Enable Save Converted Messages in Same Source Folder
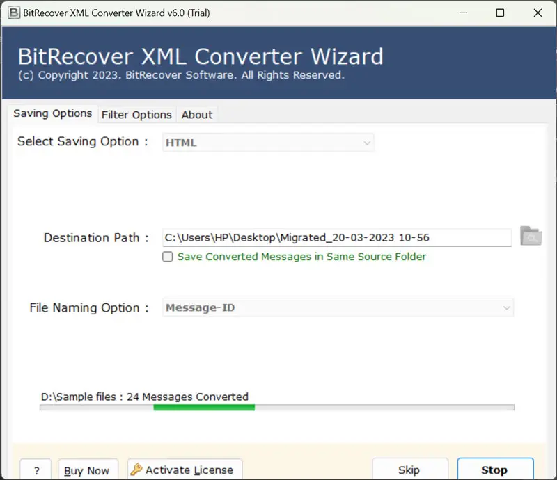Image resolution: width=557 pixels, height=480 pixels. coord(168,257)
